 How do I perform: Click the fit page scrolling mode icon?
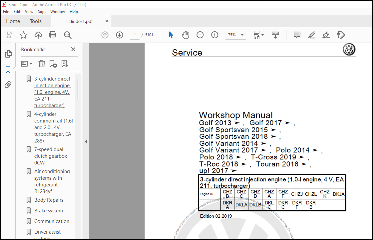coord(256,35)
